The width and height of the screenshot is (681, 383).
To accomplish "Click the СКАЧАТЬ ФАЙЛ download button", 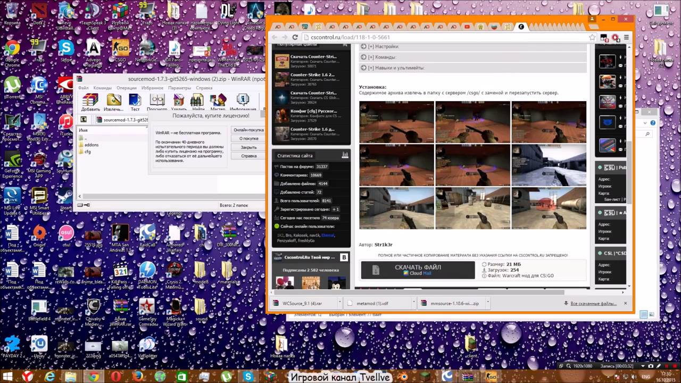I will point(418,270).
